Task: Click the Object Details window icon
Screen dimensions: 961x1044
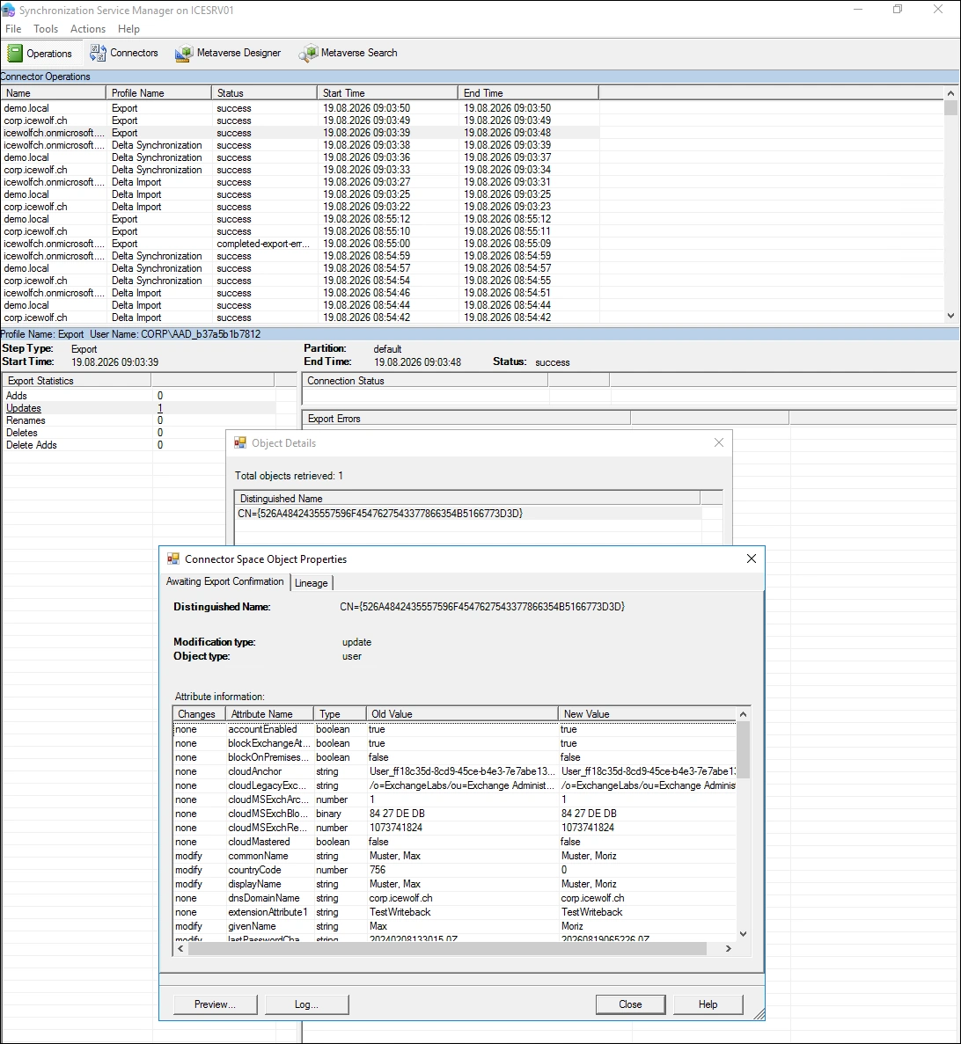Action: pos(240,442)
